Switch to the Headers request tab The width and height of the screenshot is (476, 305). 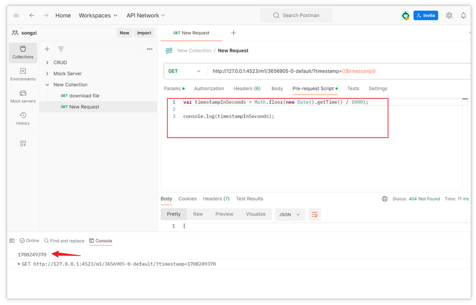coord(247,89)
